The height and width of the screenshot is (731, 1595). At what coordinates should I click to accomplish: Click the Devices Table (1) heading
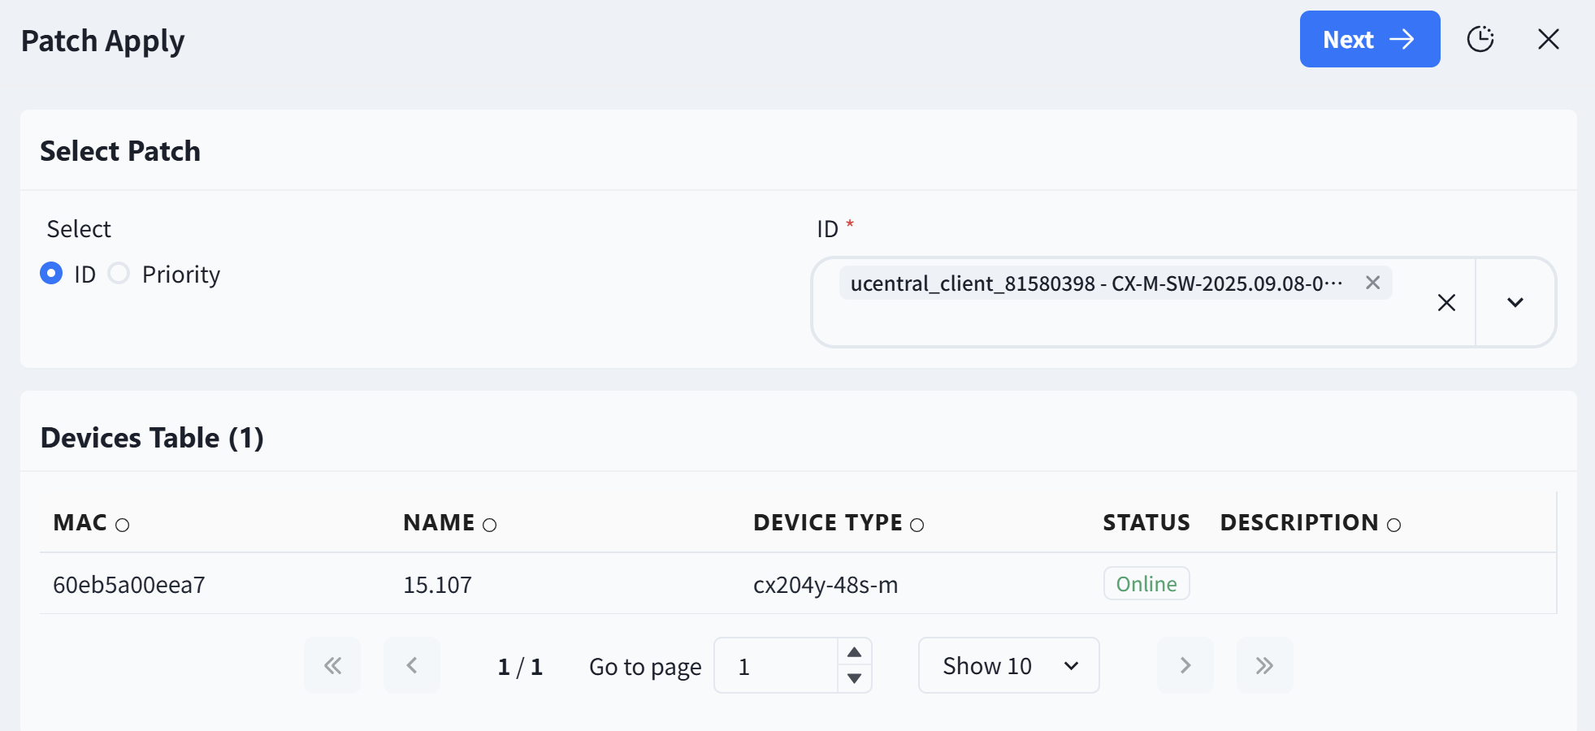coord(152,438)
